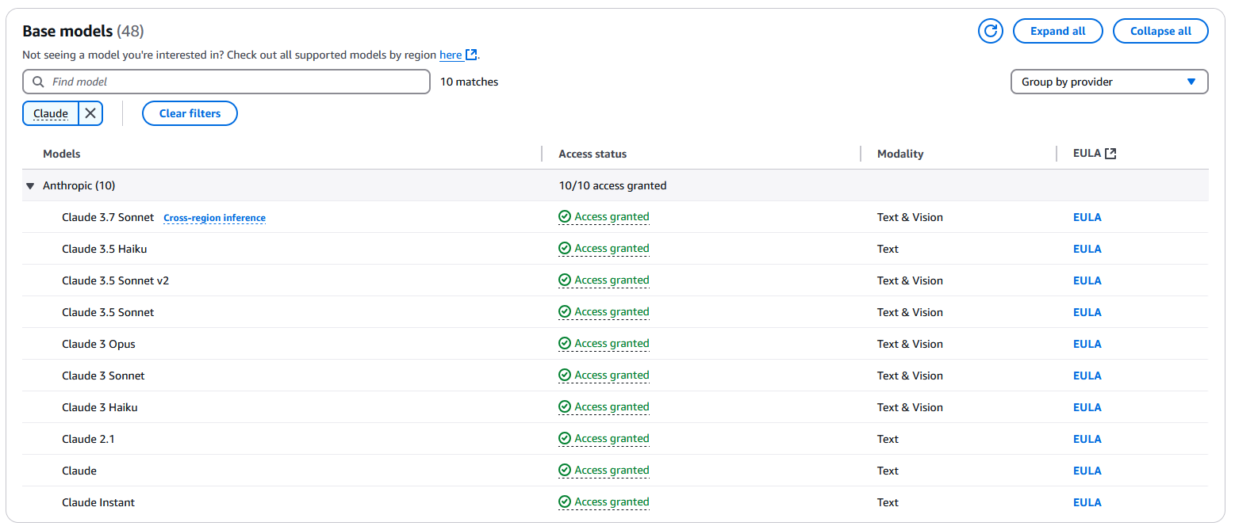
Task: Open the 'here' supported models link
Action: pyautogui.click(x=451, y=55)
